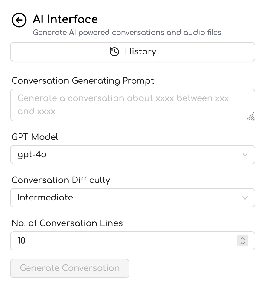Click the Conversation Difficulty label
Screen dimensions: 266x292
coord(61,180)
